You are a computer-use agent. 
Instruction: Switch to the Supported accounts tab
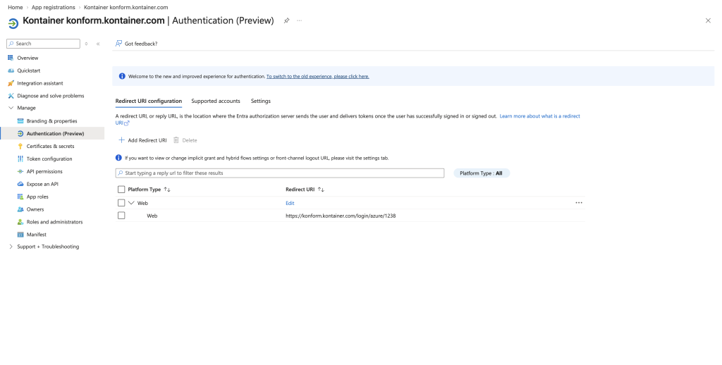(216, 101)
